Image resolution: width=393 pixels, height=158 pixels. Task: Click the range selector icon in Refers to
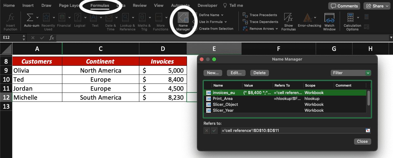[368, 131]
